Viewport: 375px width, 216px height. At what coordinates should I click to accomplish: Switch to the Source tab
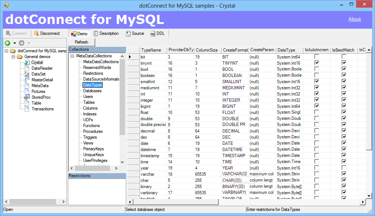[x=135, y=33]
